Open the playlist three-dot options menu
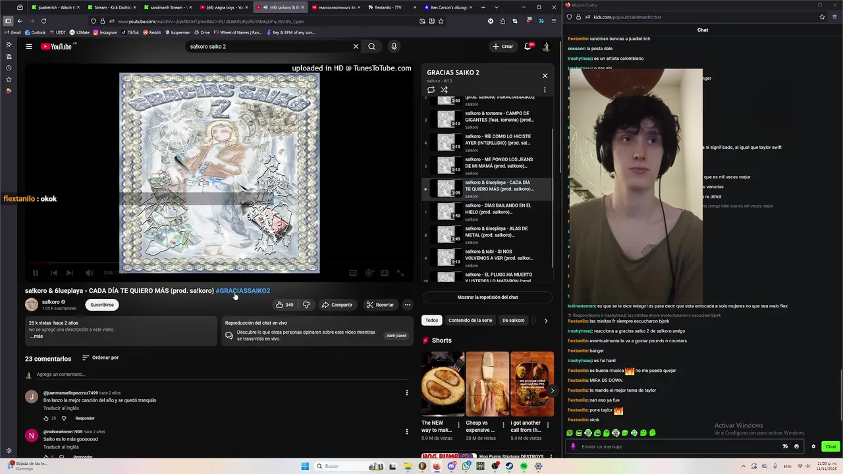Viewport: 843px width, 474px height. pyautogui.click(x=545, y=90)
